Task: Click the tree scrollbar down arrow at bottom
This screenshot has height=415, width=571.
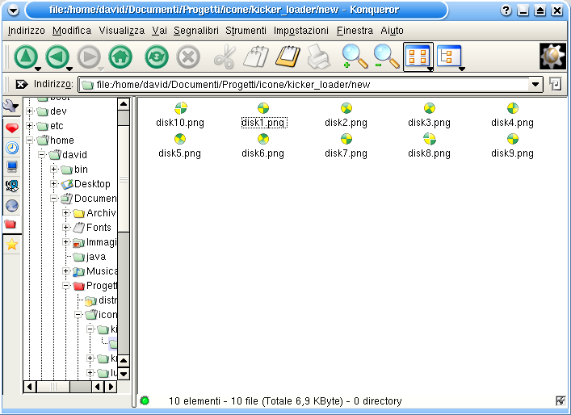Action: [124, 374]
